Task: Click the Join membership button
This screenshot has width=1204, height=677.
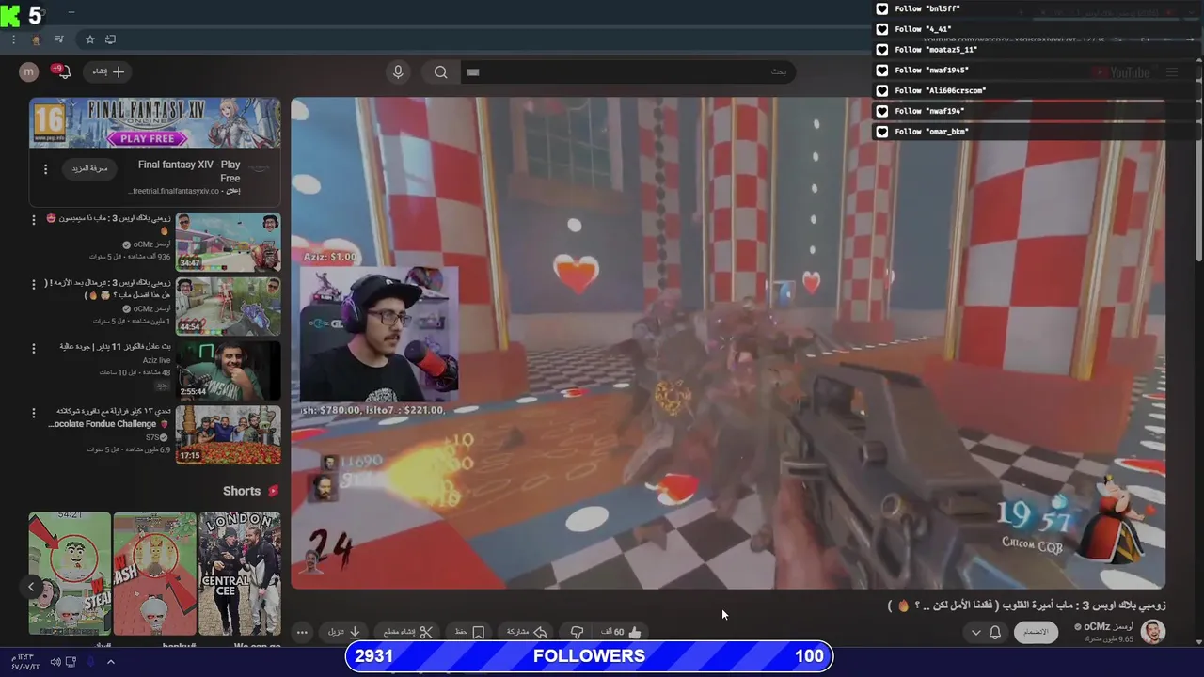Action: [1036, 632]
